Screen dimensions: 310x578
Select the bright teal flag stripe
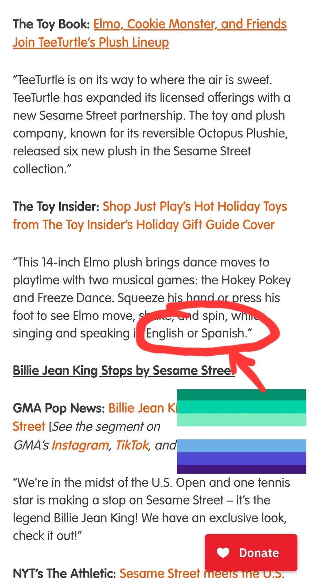coord(241,407)
